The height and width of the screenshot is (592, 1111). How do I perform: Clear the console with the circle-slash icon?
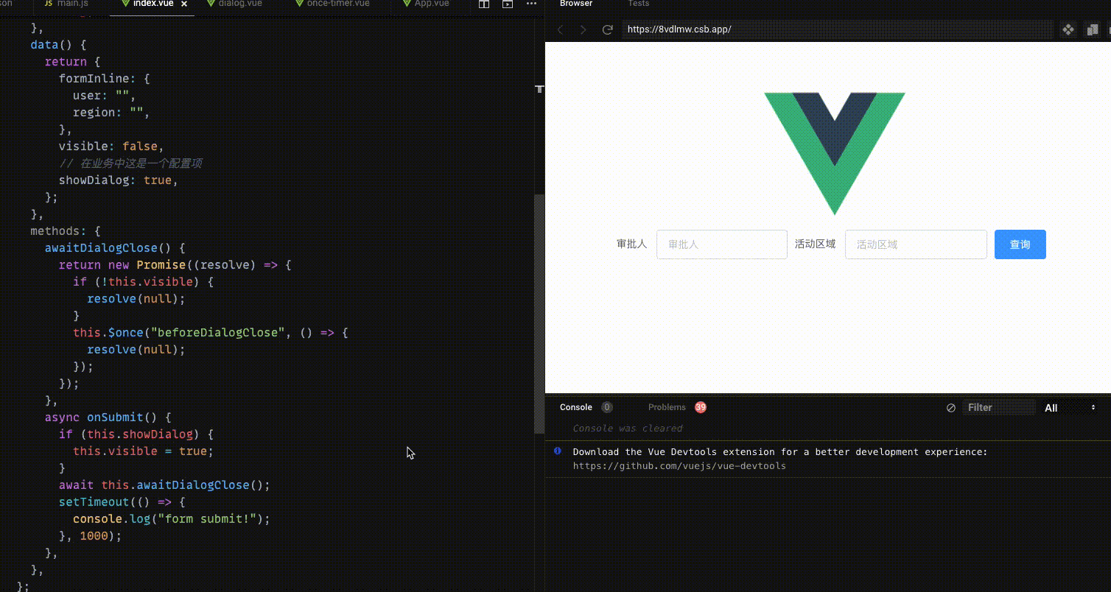pos(951,407)
